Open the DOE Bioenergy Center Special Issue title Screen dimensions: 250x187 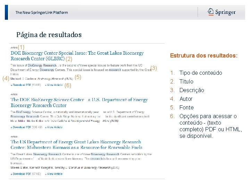pyautogui.click(x=77, y=56)
